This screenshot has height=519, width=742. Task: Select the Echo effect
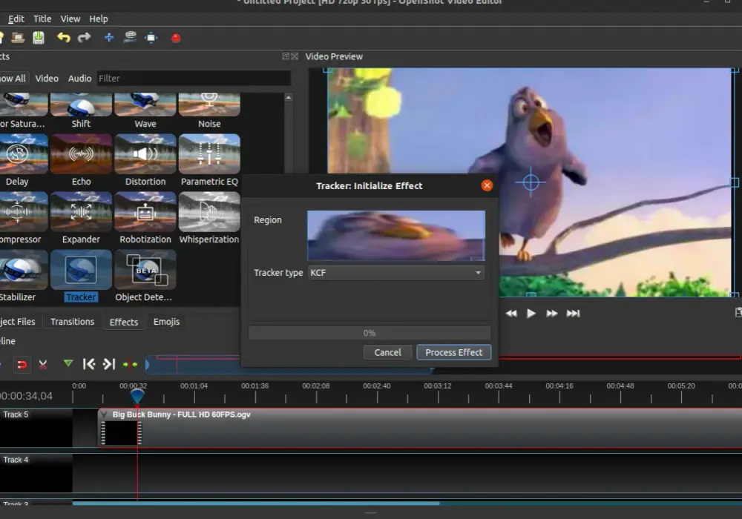click(x=81, y=160)
